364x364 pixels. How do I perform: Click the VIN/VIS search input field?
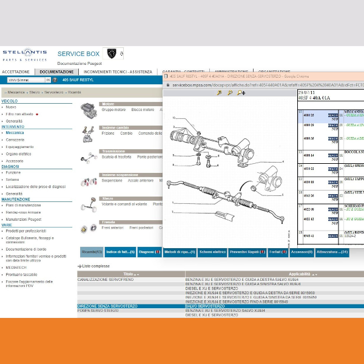[x=26, y=80]
